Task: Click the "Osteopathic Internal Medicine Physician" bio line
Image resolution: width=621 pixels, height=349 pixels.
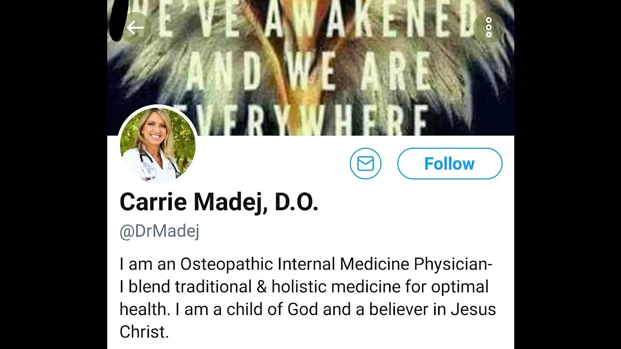Action: pyautogui.click(x=306, y=264)
